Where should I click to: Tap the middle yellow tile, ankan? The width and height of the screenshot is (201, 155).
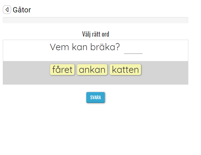pyautogui.click(x=92, y=70)
